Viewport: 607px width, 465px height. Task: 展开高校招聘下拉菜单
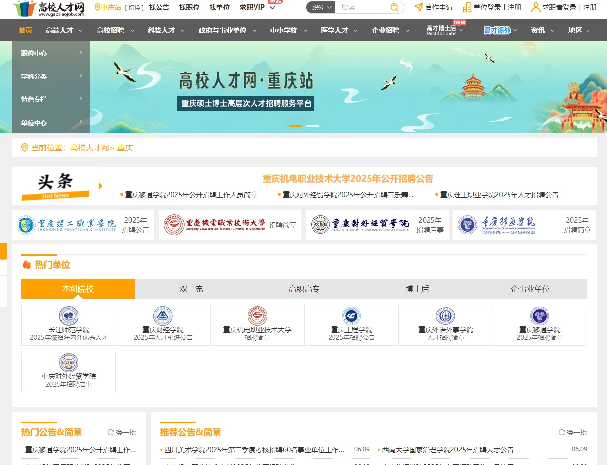[114, 30]
